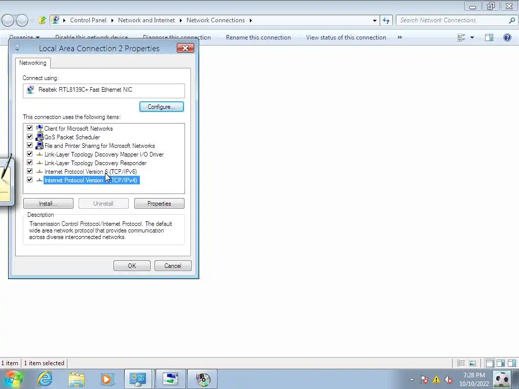Click the change your view icon

461,37
